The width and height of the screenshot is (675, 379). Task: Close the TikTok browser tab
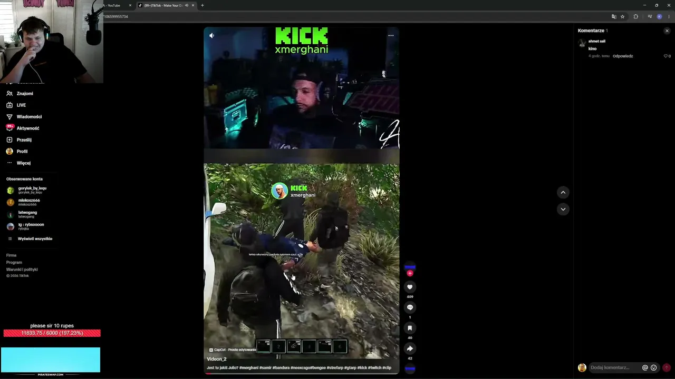(x=193, y=5)
